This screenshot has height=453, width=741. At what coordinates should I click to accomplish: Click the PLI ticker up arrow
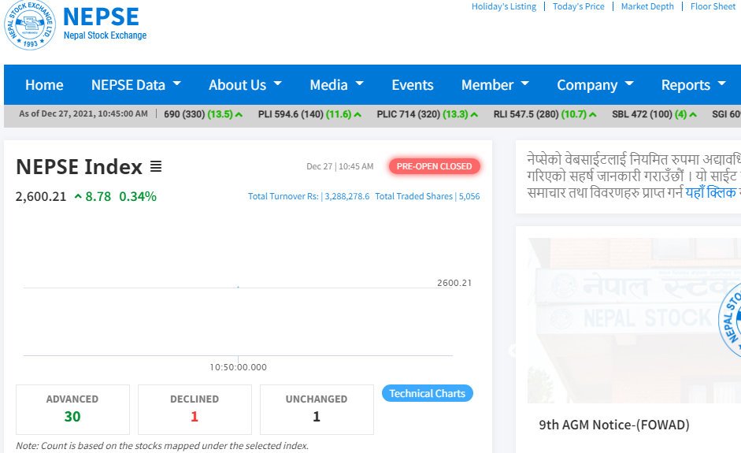click(x=358, y=114)
